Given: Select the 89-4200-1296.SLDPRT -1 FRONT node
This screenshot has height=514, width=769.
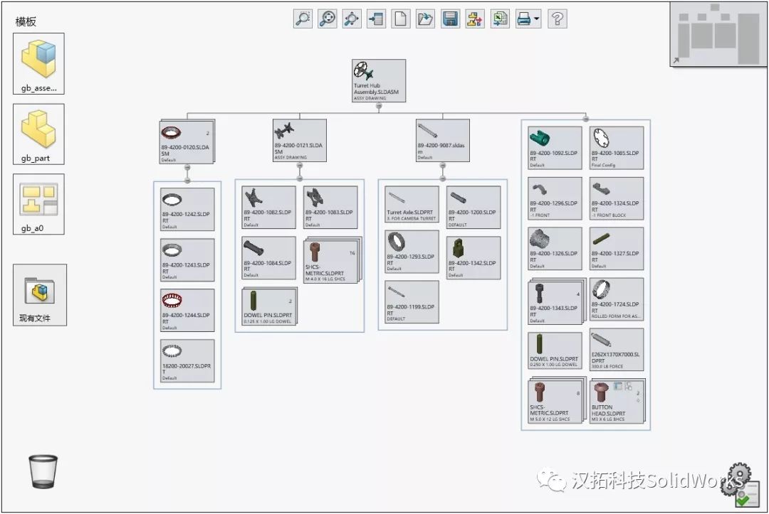Looking at the screenshot, I should 555,198.
